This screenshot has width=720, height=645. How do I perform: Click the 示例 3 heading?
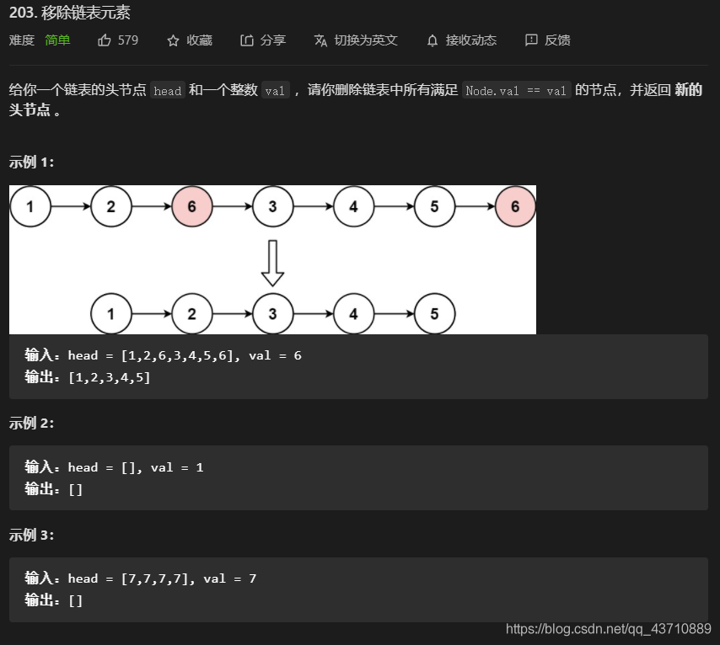pyautogui.click(x=31, y=535)
